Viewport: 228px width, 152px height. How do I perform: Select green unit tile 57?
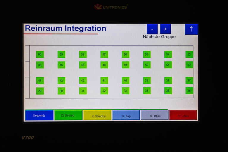coord(104,54)
